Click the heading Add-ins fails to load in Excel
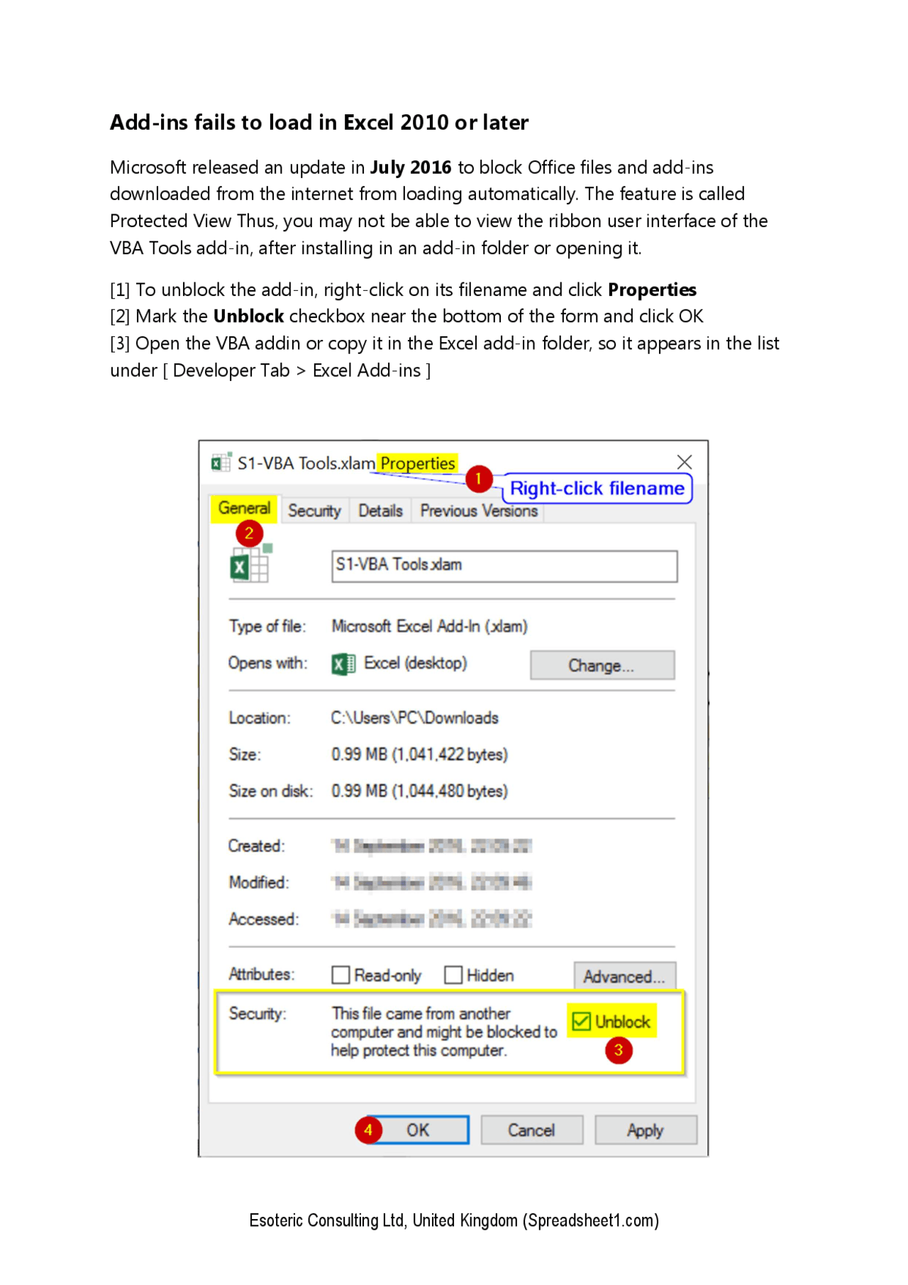 (x=319, y=123)
